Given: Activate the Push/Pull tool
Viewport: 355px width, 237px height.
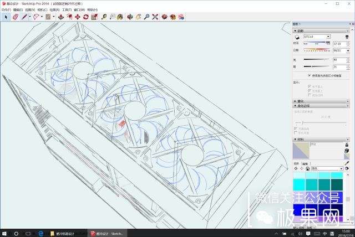Looking at the screenshot, I should click(x=60, y=17).
